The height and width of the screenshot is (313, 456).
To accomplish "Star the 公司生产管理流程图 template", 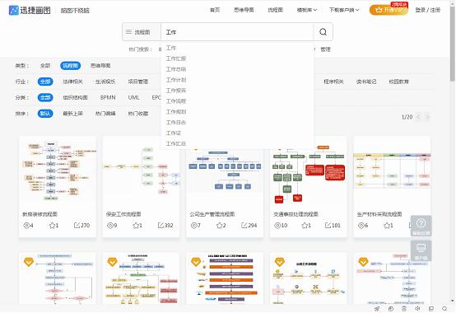I will (219, 225).
